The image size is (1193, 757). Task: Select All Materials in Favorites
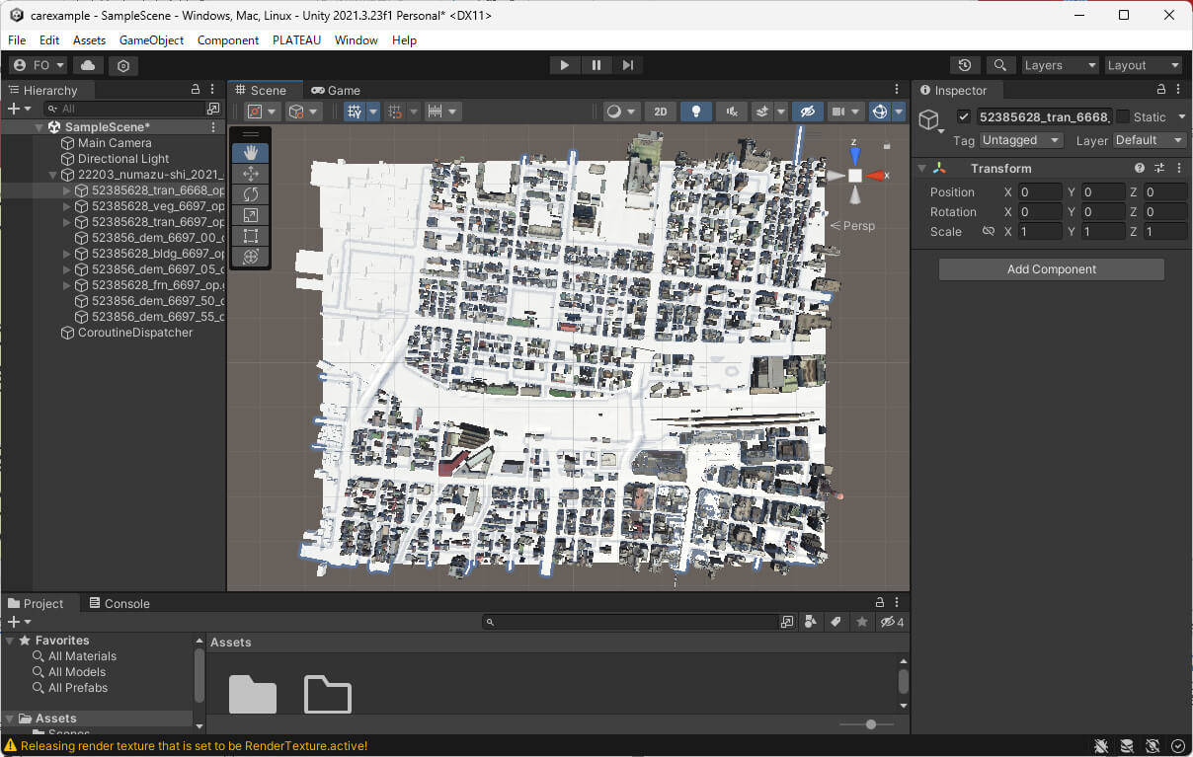[82, 656]
